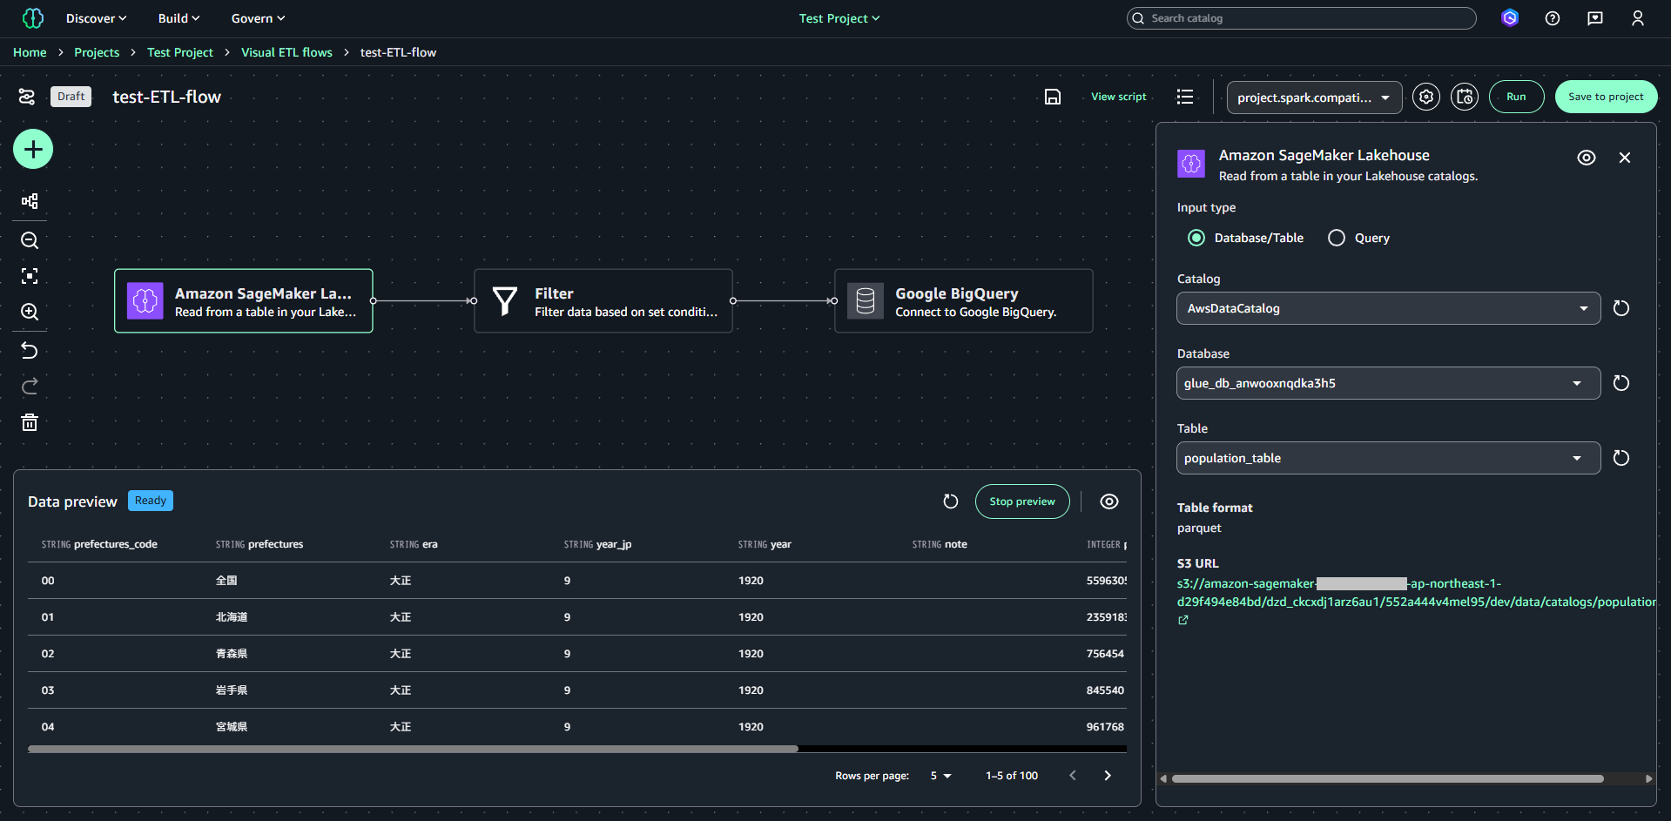
Task: Fit the flow to view
Action: [30, 276]
